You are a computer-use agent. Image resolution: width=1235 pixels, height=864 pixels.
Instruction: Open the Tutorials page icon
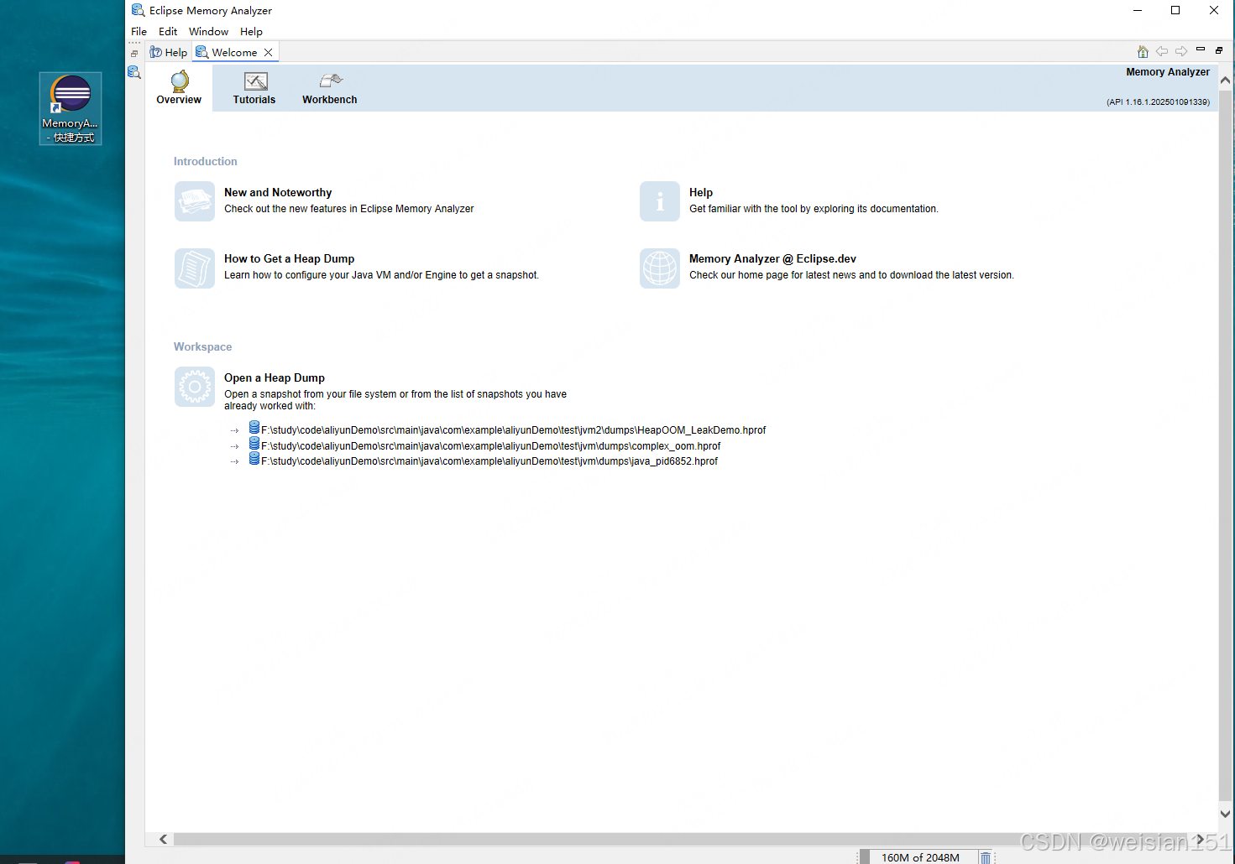tap(254, 82)
